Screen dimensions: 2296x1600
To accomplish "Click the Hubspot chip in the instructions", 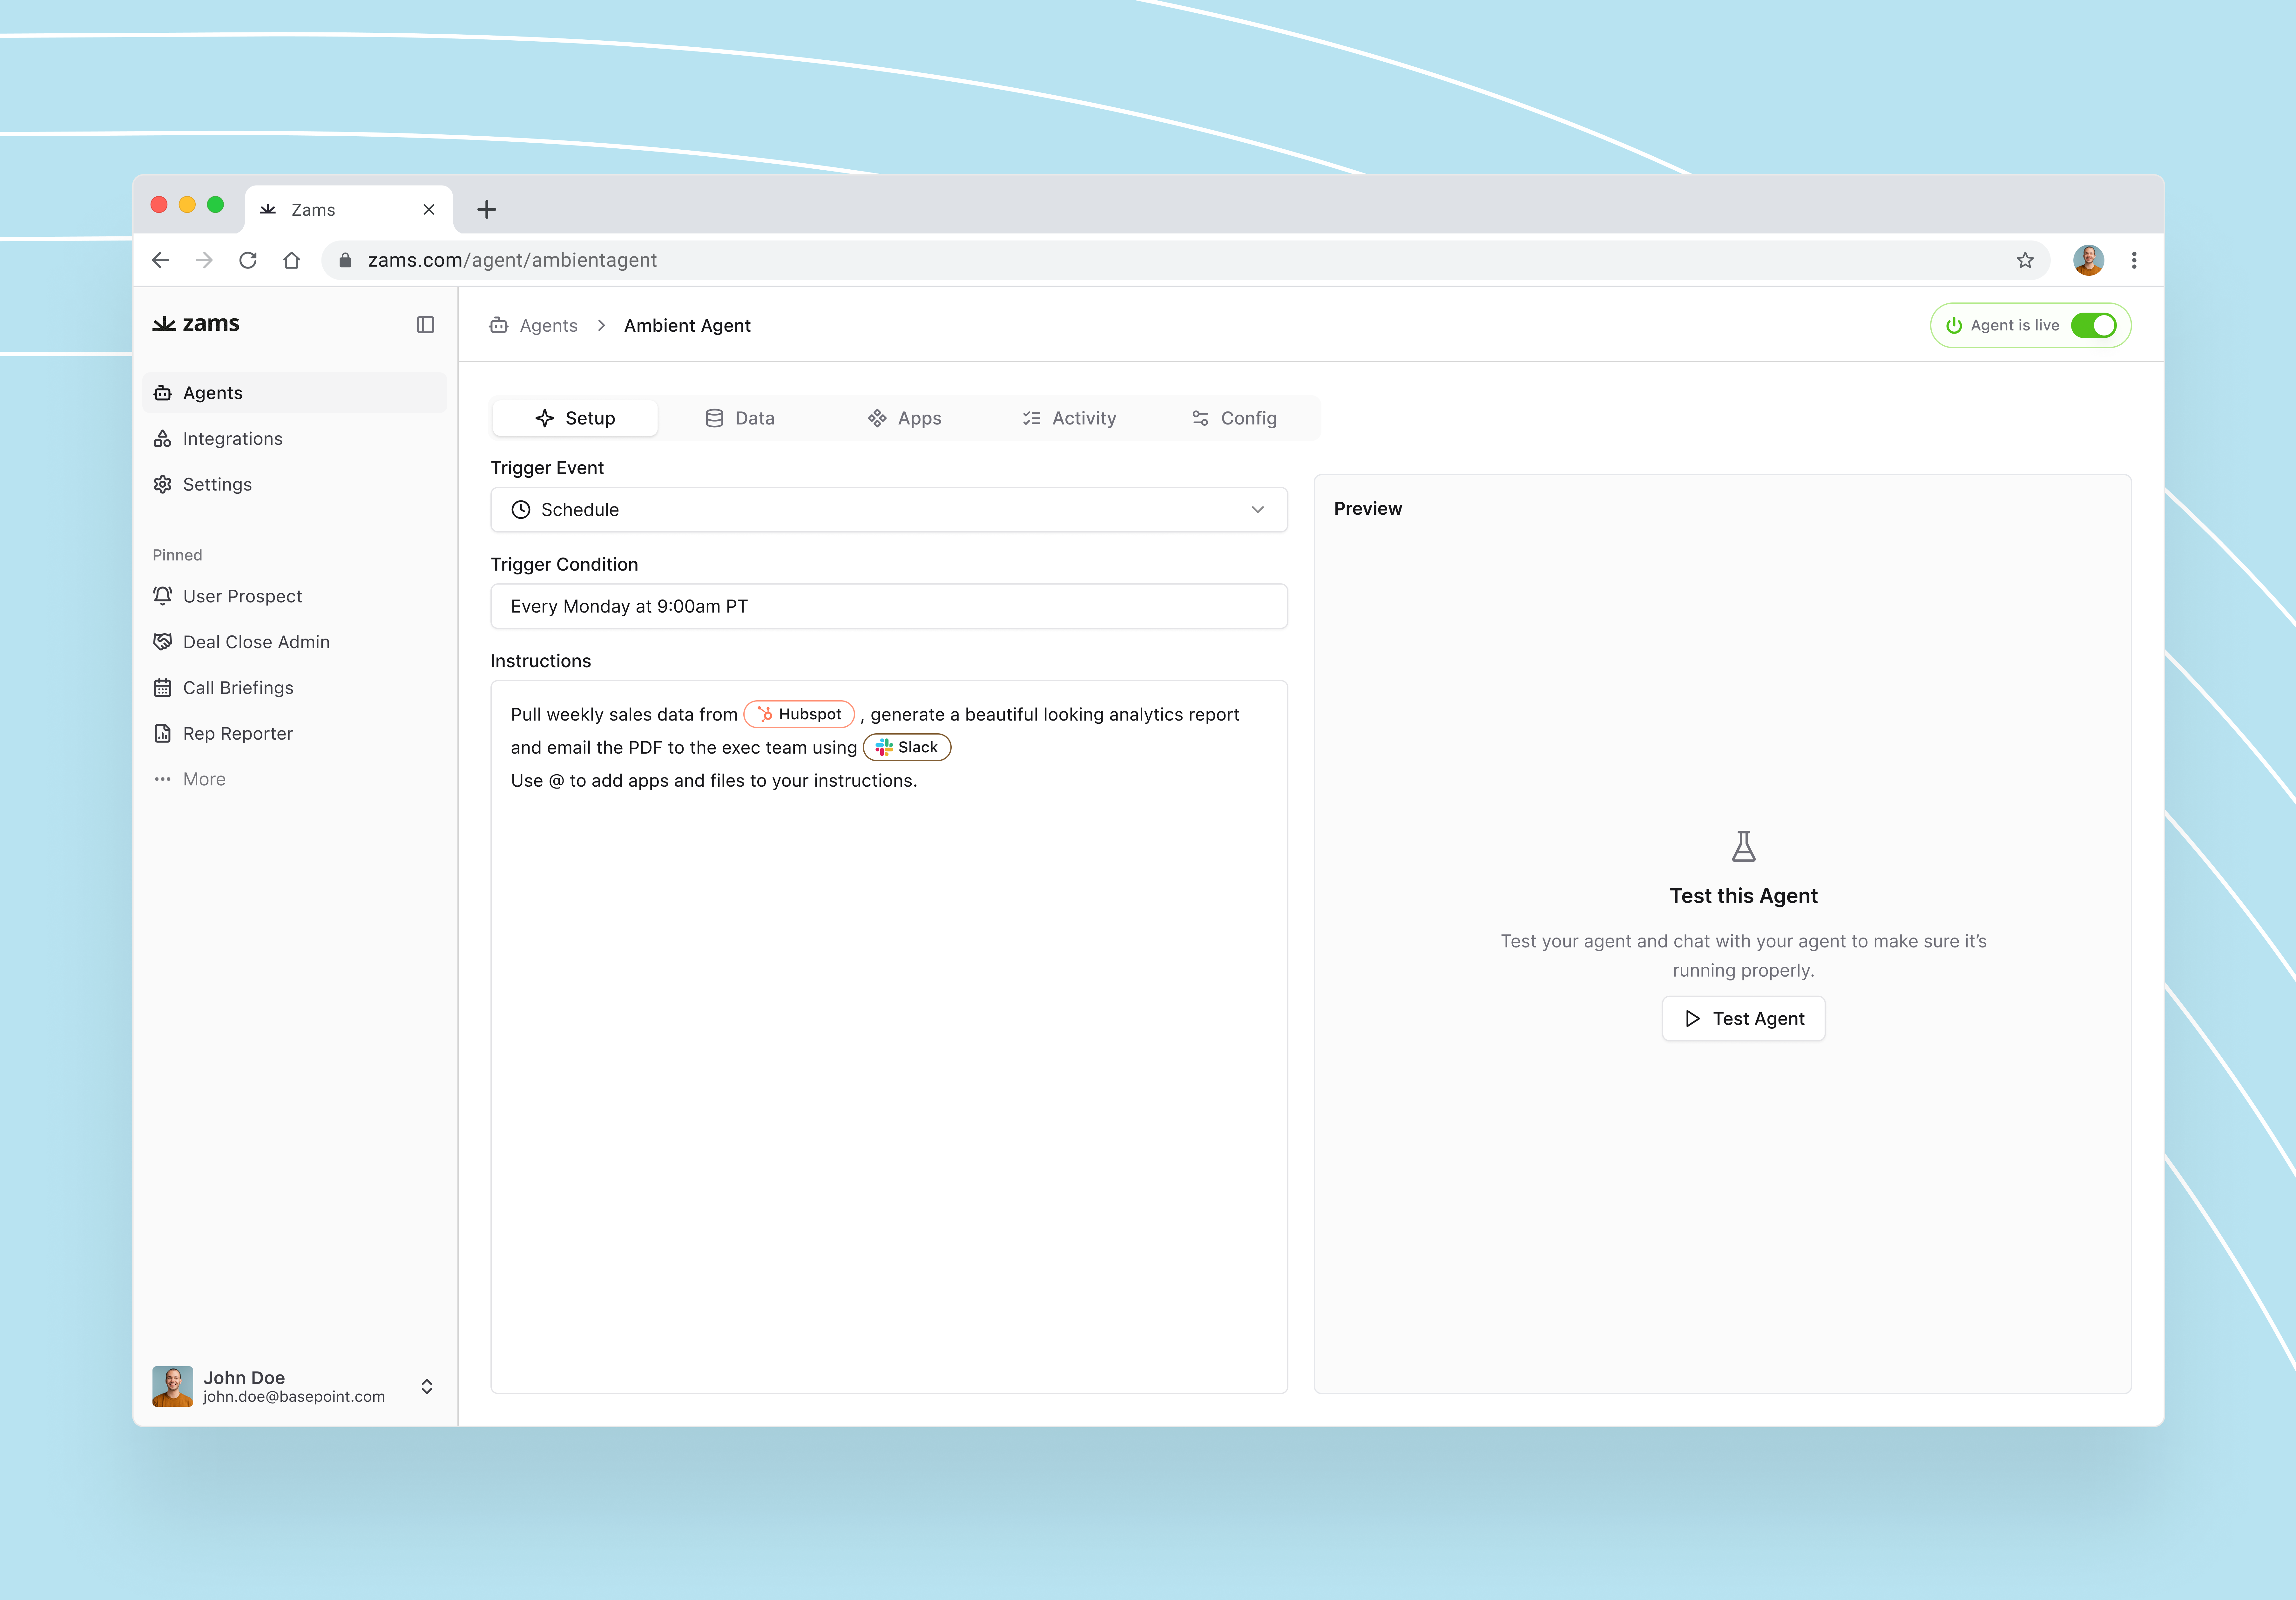I will pyautogui.click(x=798, y=714).
